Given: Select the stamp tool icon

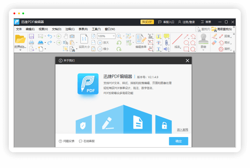Looking at the screenshot, I should (203, 39).
